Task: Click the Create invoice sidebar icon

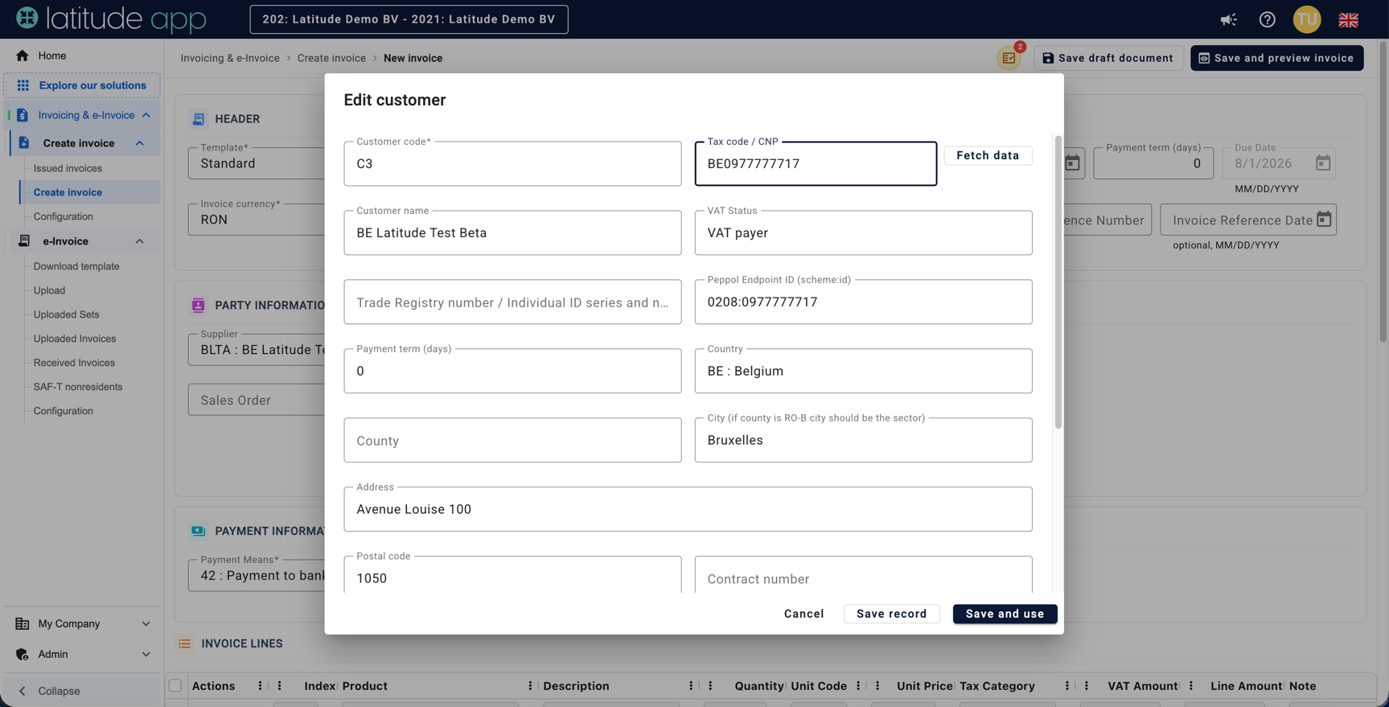Action: pos(24,143)
